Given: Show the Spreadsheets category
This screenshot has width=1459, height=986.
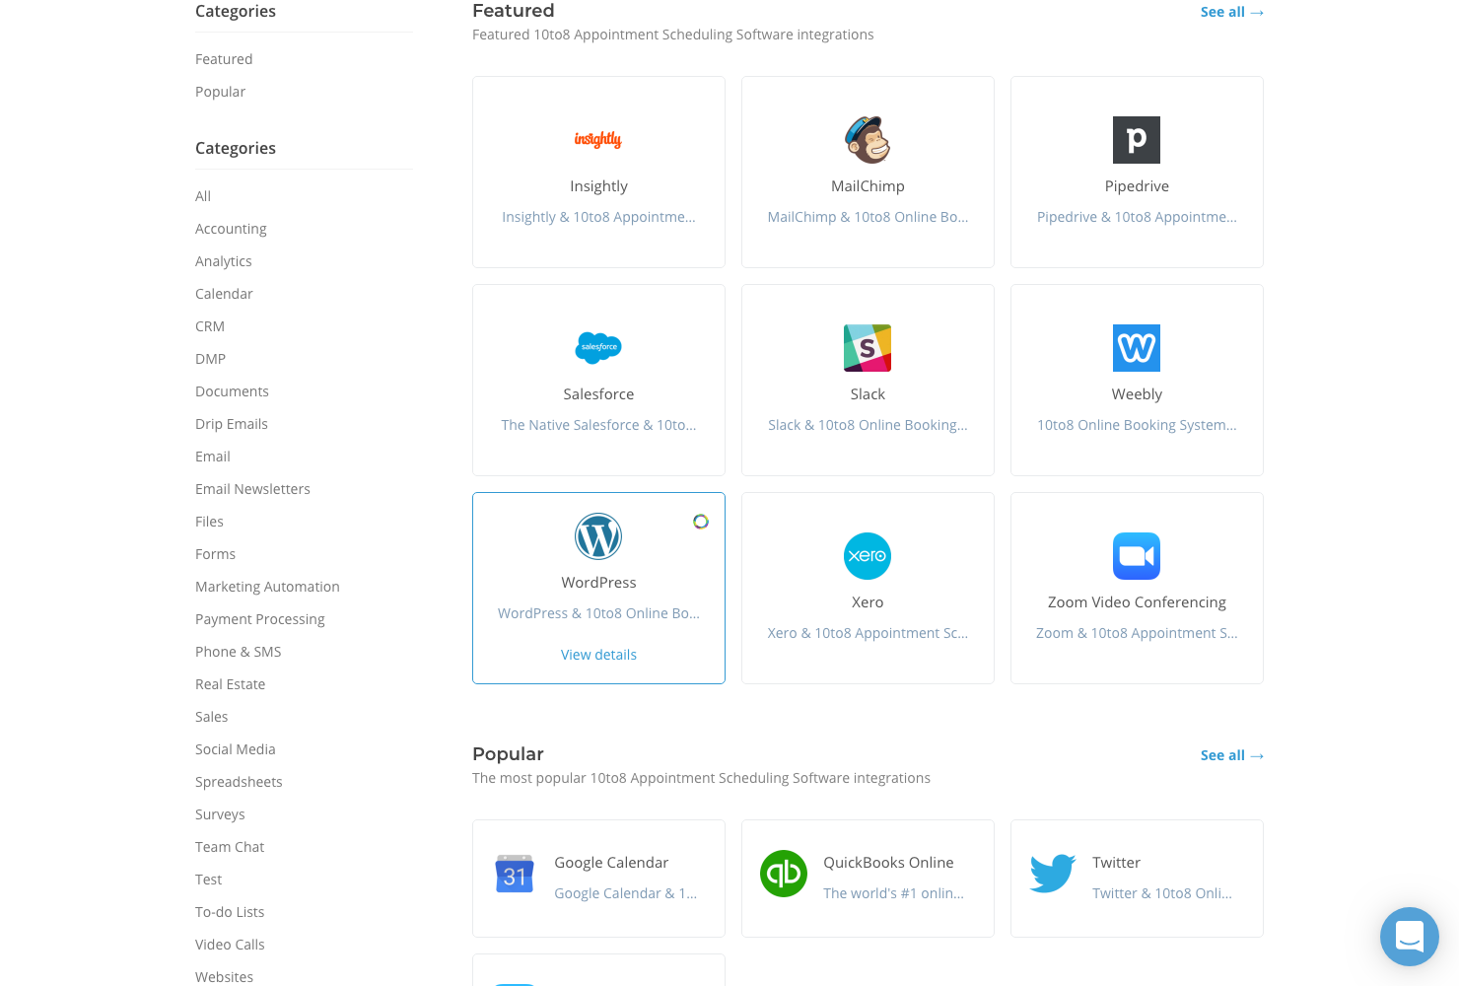Looking at the screenshot, I should (239, 782).
